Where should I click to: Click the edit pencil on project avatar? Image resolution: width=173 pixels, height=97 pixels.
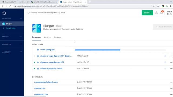(x=39, y=26)
